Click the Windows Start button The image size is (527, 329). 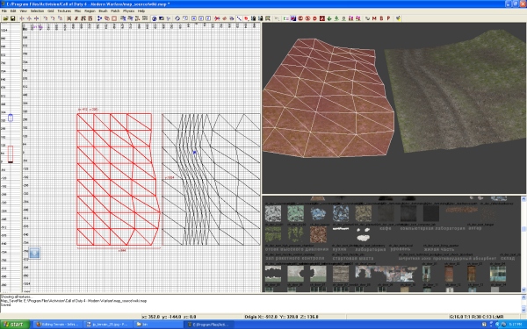15,325
